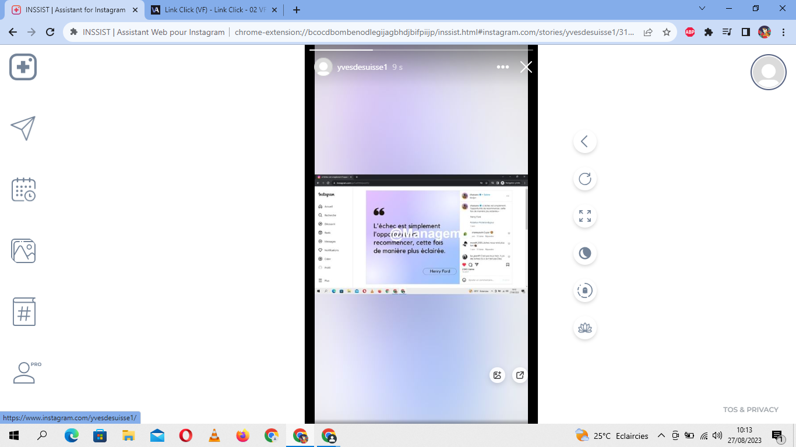Click the refresh button in right panel
This screenshot has height=447, width=796.
click(584, 179)
